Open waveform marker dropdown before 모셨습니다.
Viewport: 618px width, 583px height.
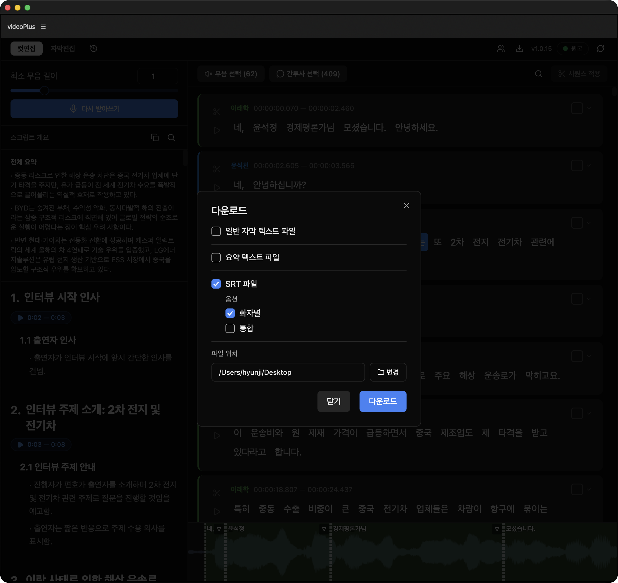(497, 529)
